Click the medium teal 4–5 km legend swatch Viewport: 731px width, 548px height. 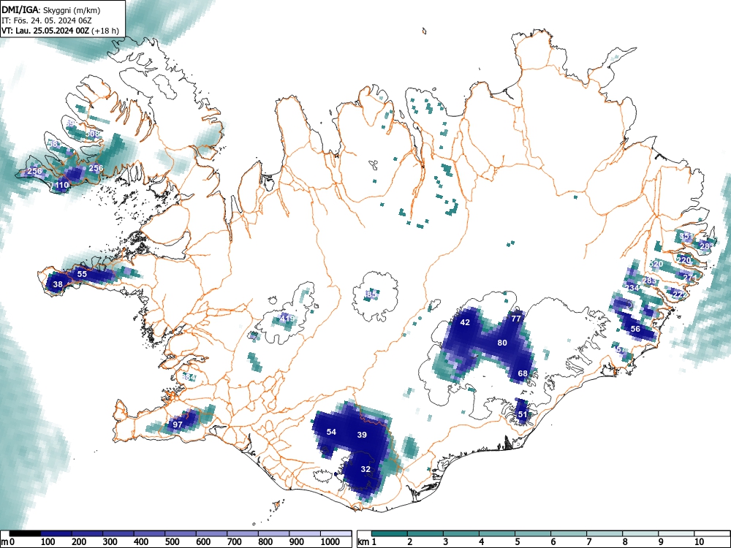coord(497,533)
